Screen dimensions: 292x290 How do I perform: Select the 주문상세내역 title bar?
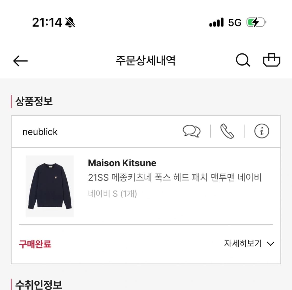146,61
